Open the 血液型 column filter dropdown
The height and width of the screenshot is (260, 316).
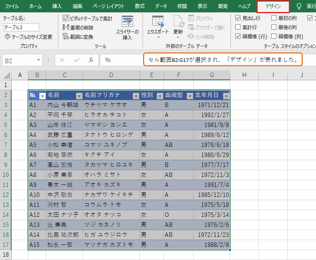[x=190, y=96]
